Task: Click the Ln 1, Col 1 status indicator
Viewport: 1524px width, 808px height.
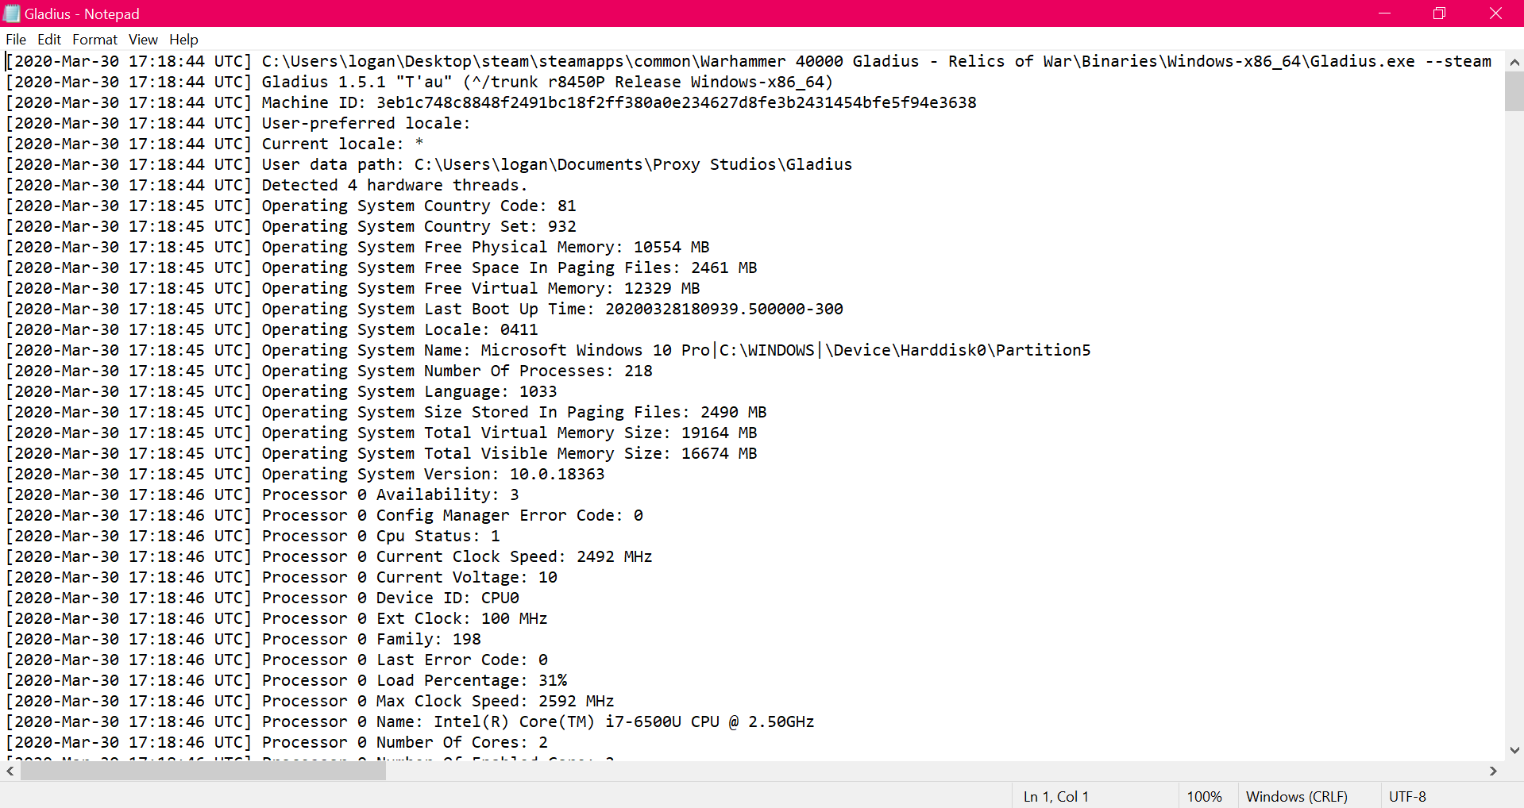Action: click(1055, 796)
